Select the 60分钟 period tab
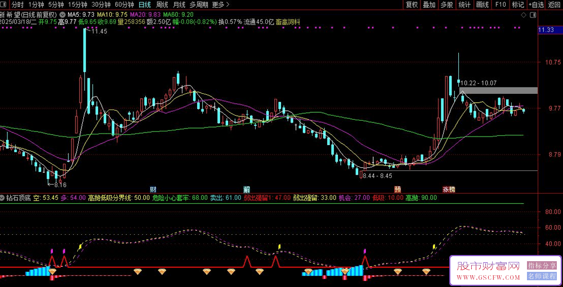The height and width of the screenshot is (287, 563). [124, 4]
